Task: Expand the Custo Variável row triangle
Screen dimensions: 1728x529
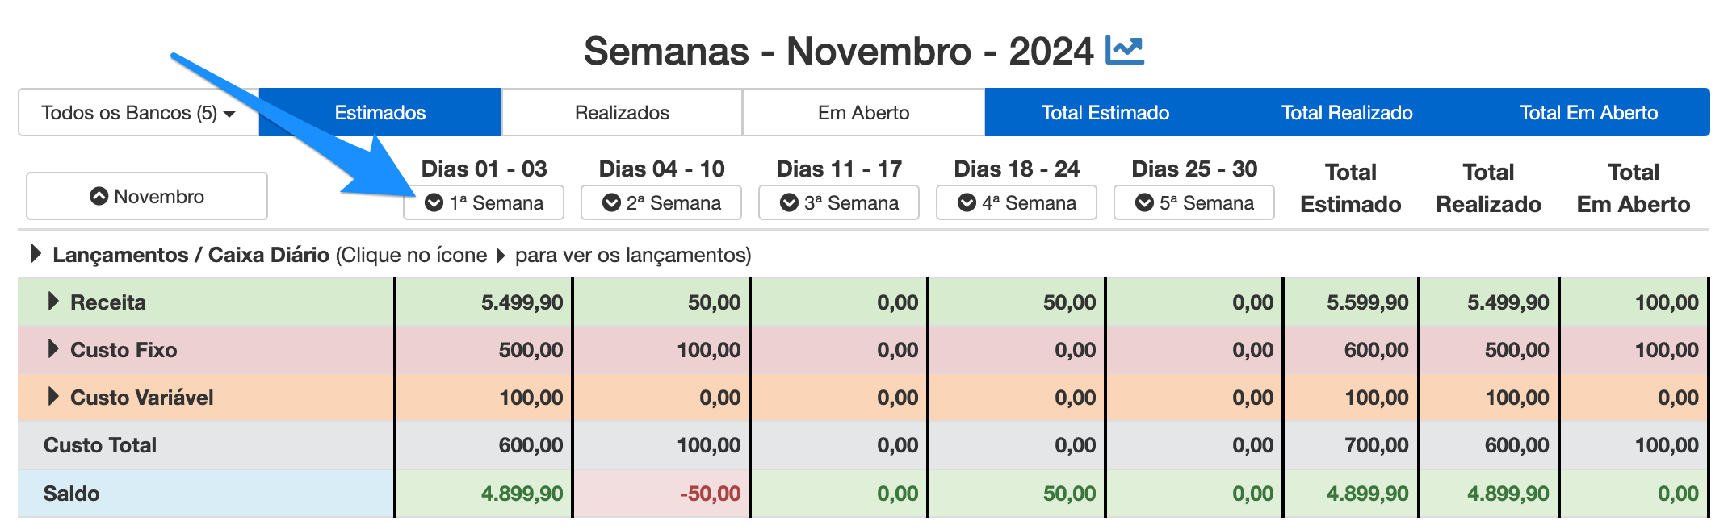Action: coord(53,397)
